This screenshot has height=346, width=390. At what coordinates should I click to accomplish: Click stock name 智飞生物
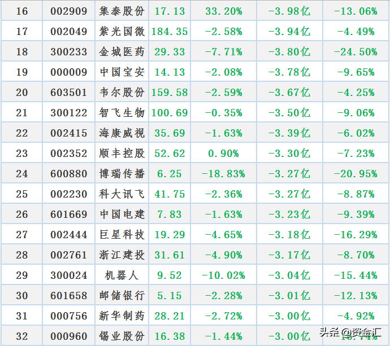122,113
